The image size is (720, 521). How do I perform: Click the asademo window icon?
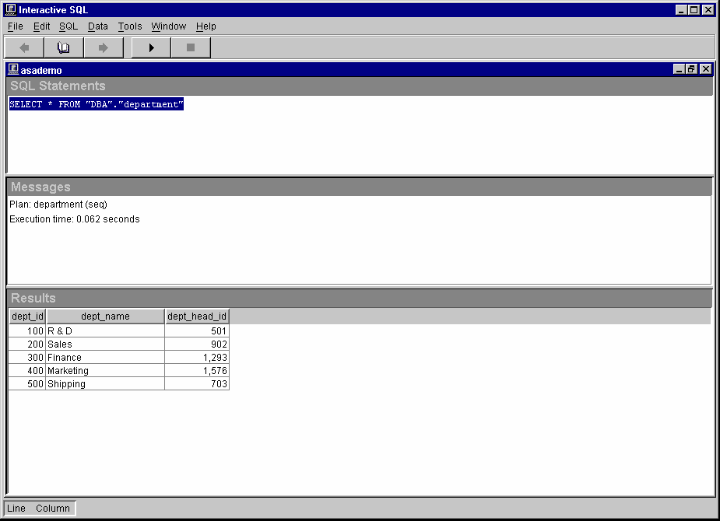click(x=13, y=69)
